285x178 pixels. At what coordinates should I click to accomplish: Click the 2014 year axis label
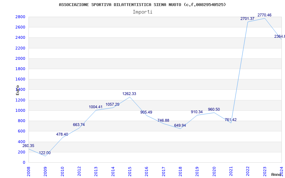coord(113,172)
